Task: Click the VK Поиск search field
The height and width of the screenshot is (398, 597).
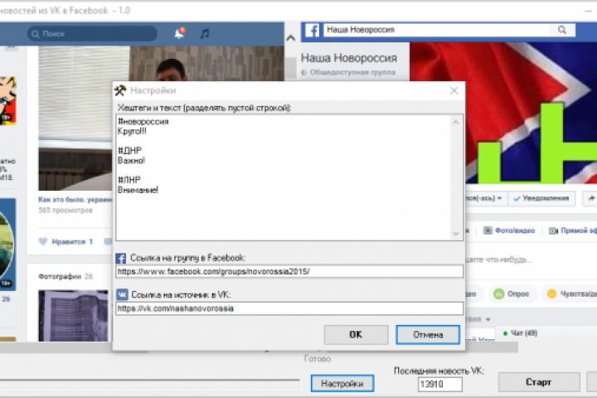Action: pyautogui.click(x=92, y=34)
